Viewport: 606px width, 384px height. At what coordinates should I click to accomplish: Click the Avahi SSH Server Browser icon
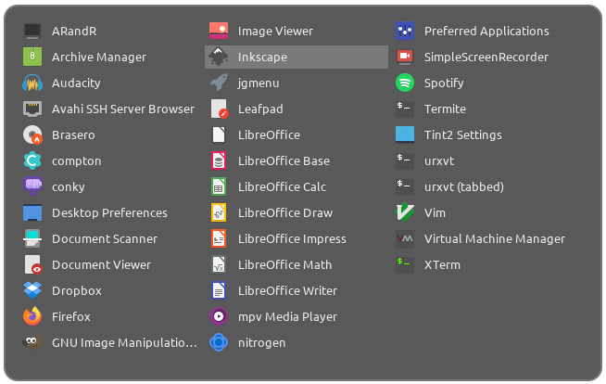(x=32, y=109)
